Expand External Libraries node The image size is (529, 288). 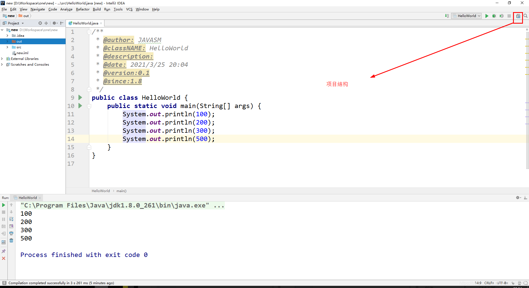coord(2,59)
